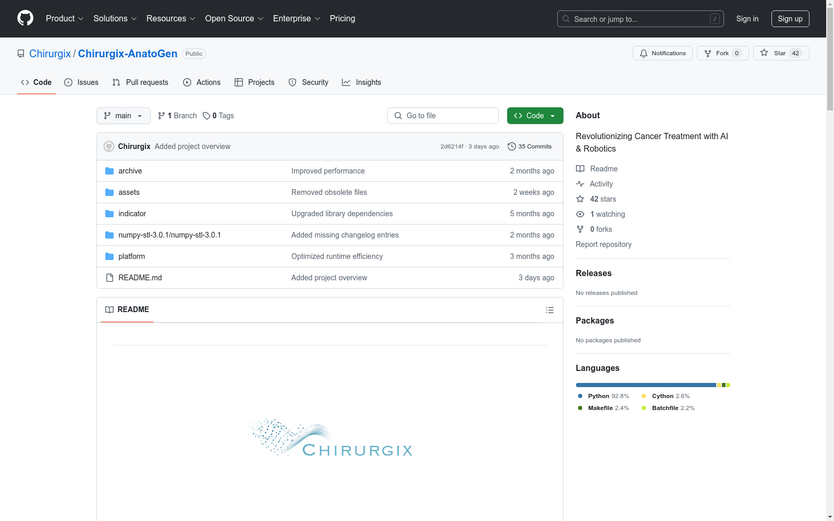Click the pulse icon beside Activity
Viewport: 834px width, 521px height.
[580, 184]
